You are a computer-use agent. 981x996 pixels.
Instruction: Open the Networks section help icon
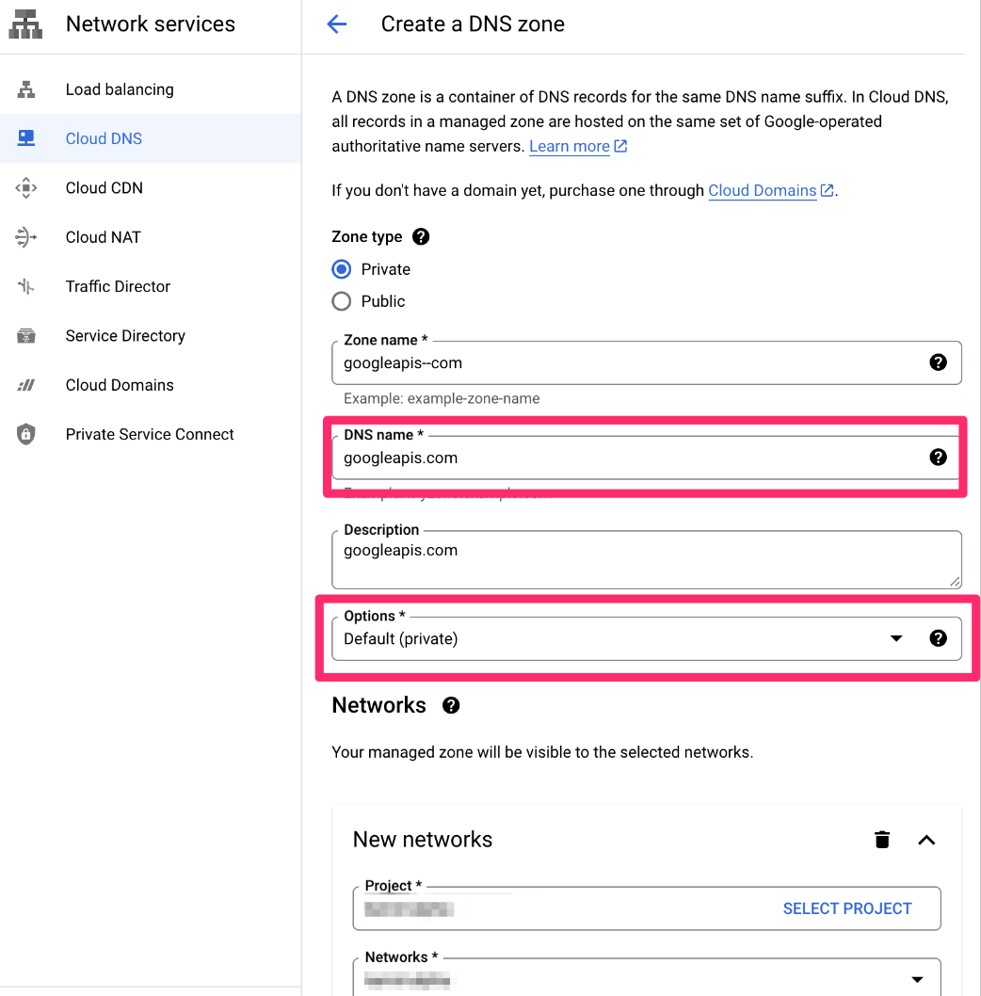pos(451,706)
